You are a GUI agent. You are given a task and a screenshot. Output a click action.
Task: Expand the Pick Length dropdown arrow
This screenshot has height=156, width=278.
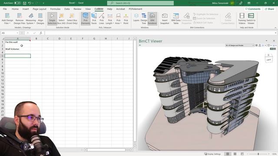(113, 23)
